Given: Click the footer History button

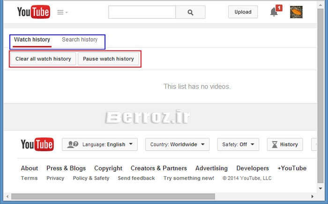Looking at the screenshot, I should coord(285,144).
